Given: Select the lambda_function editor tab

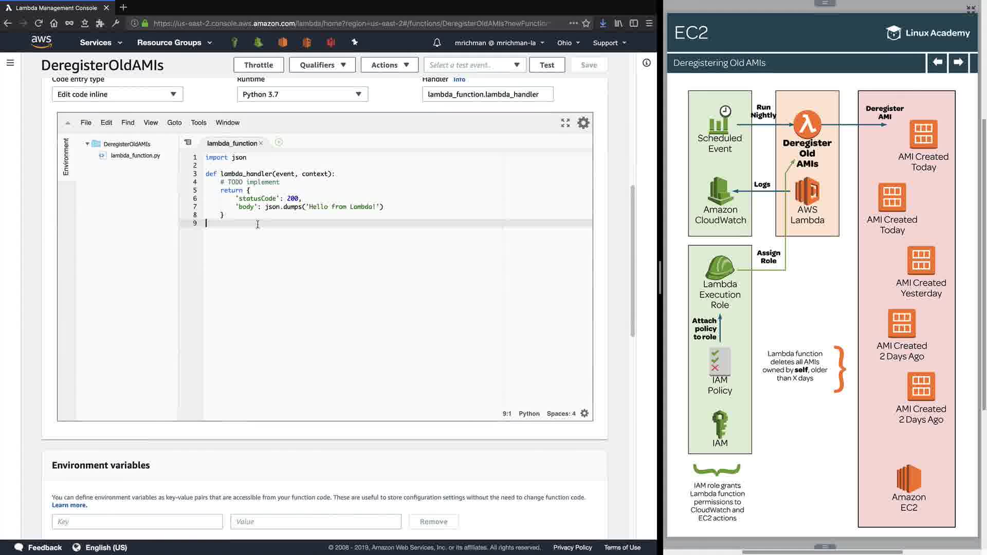Looking at the screenshot, I should [x=232, y=143].
